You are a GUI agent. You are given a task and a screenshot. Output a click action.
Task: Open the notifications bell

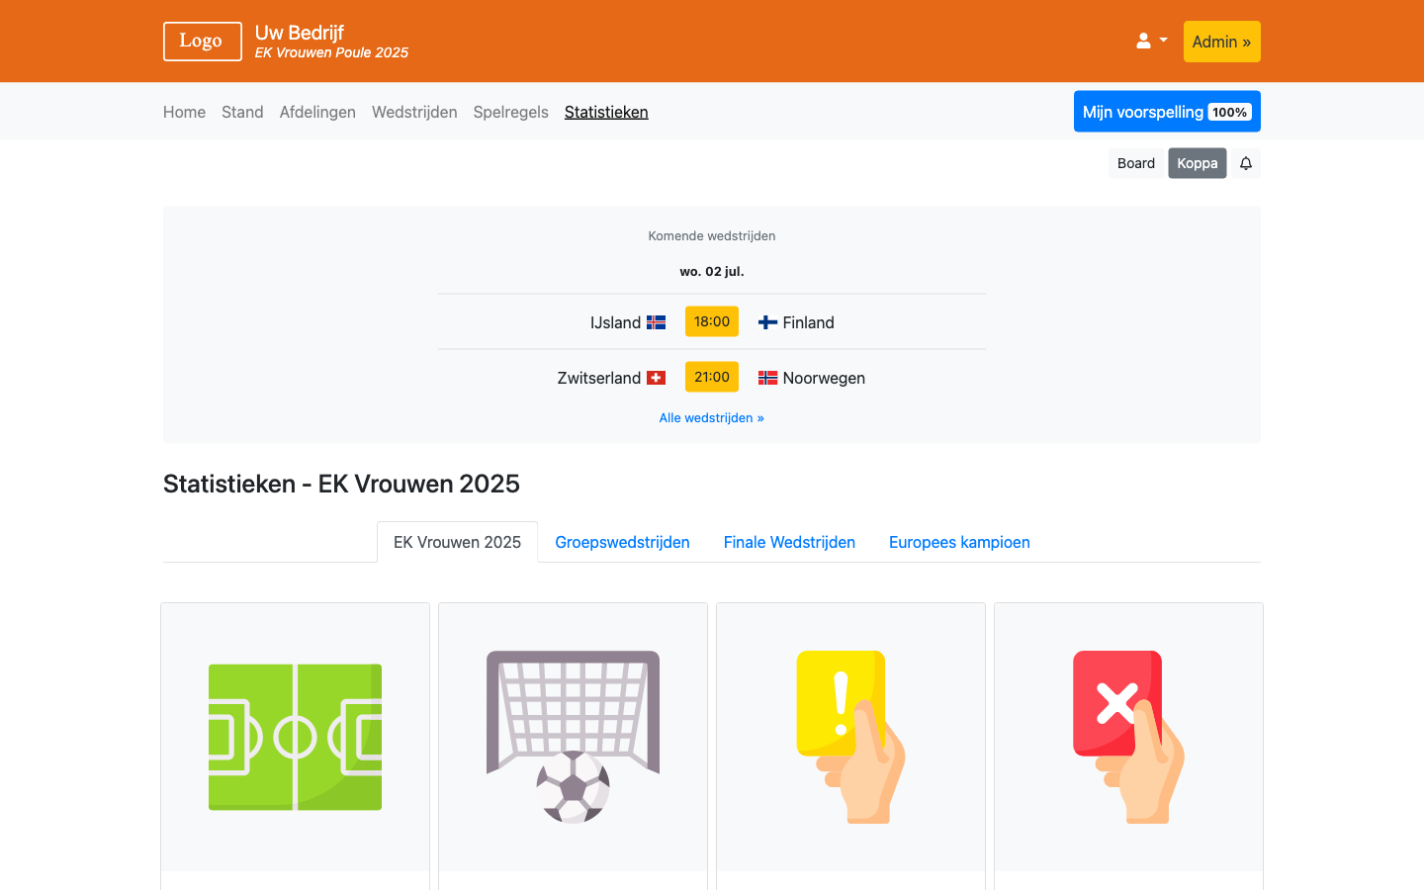point(1245,163)
